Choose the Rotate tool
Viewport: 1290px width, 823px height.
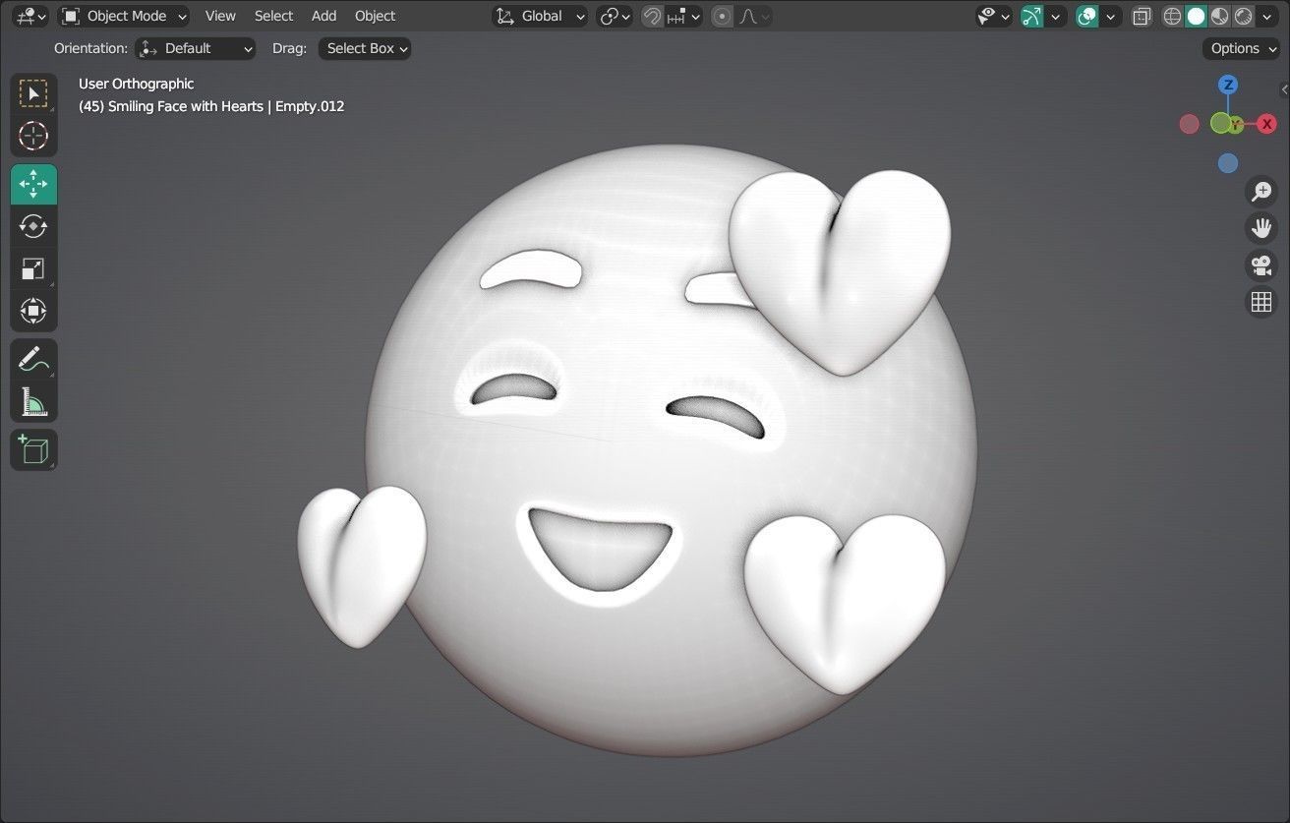pyautogui.click(x=33, y=226)
